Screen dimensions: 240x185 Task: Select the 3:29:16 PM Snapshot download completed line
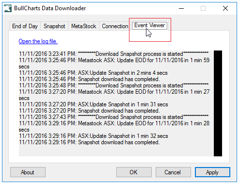tap(89, 142)
